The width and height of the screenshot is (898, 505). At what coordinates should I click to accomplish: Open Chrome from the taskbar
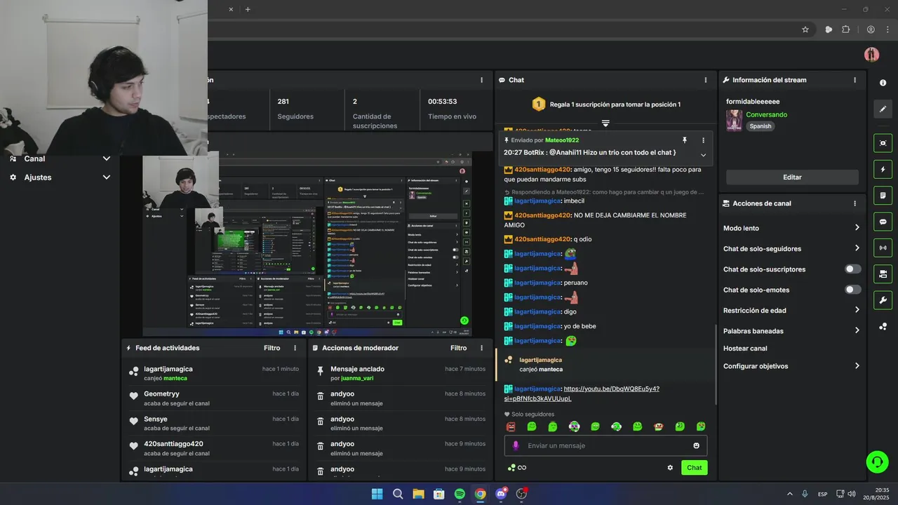tap(480, 494)
